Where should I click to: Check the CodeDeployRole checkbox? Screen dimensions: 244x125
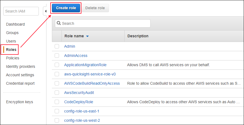coord(57,102)
